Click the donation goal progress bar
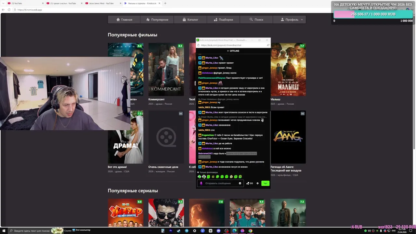 (x=373, y=14)
